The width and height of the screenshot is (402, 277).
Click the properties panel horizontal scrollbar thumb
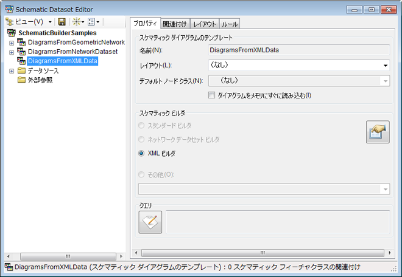point(263,253)
